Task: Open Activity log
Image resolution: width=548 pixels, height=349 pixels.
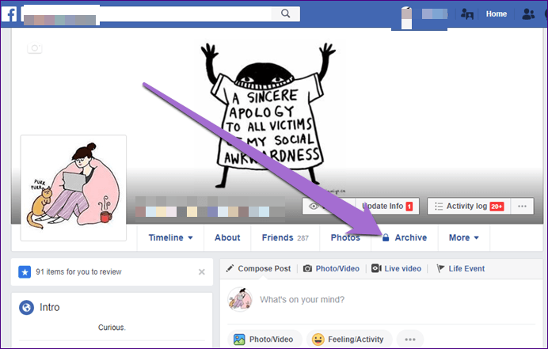Action: [x=469, y=206]
